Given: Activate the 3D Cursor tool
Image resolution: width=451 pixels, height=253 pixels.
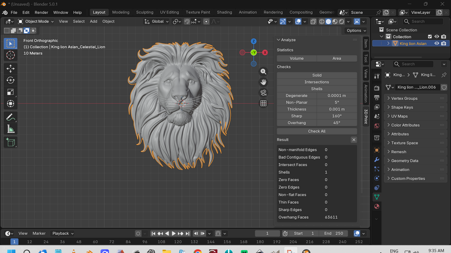Looking at the screenshot, I should tap(11, 55).
